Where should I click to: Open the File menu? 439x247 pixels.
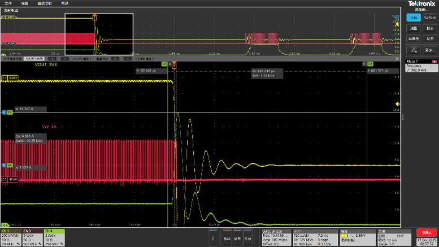tap(8, 3)
